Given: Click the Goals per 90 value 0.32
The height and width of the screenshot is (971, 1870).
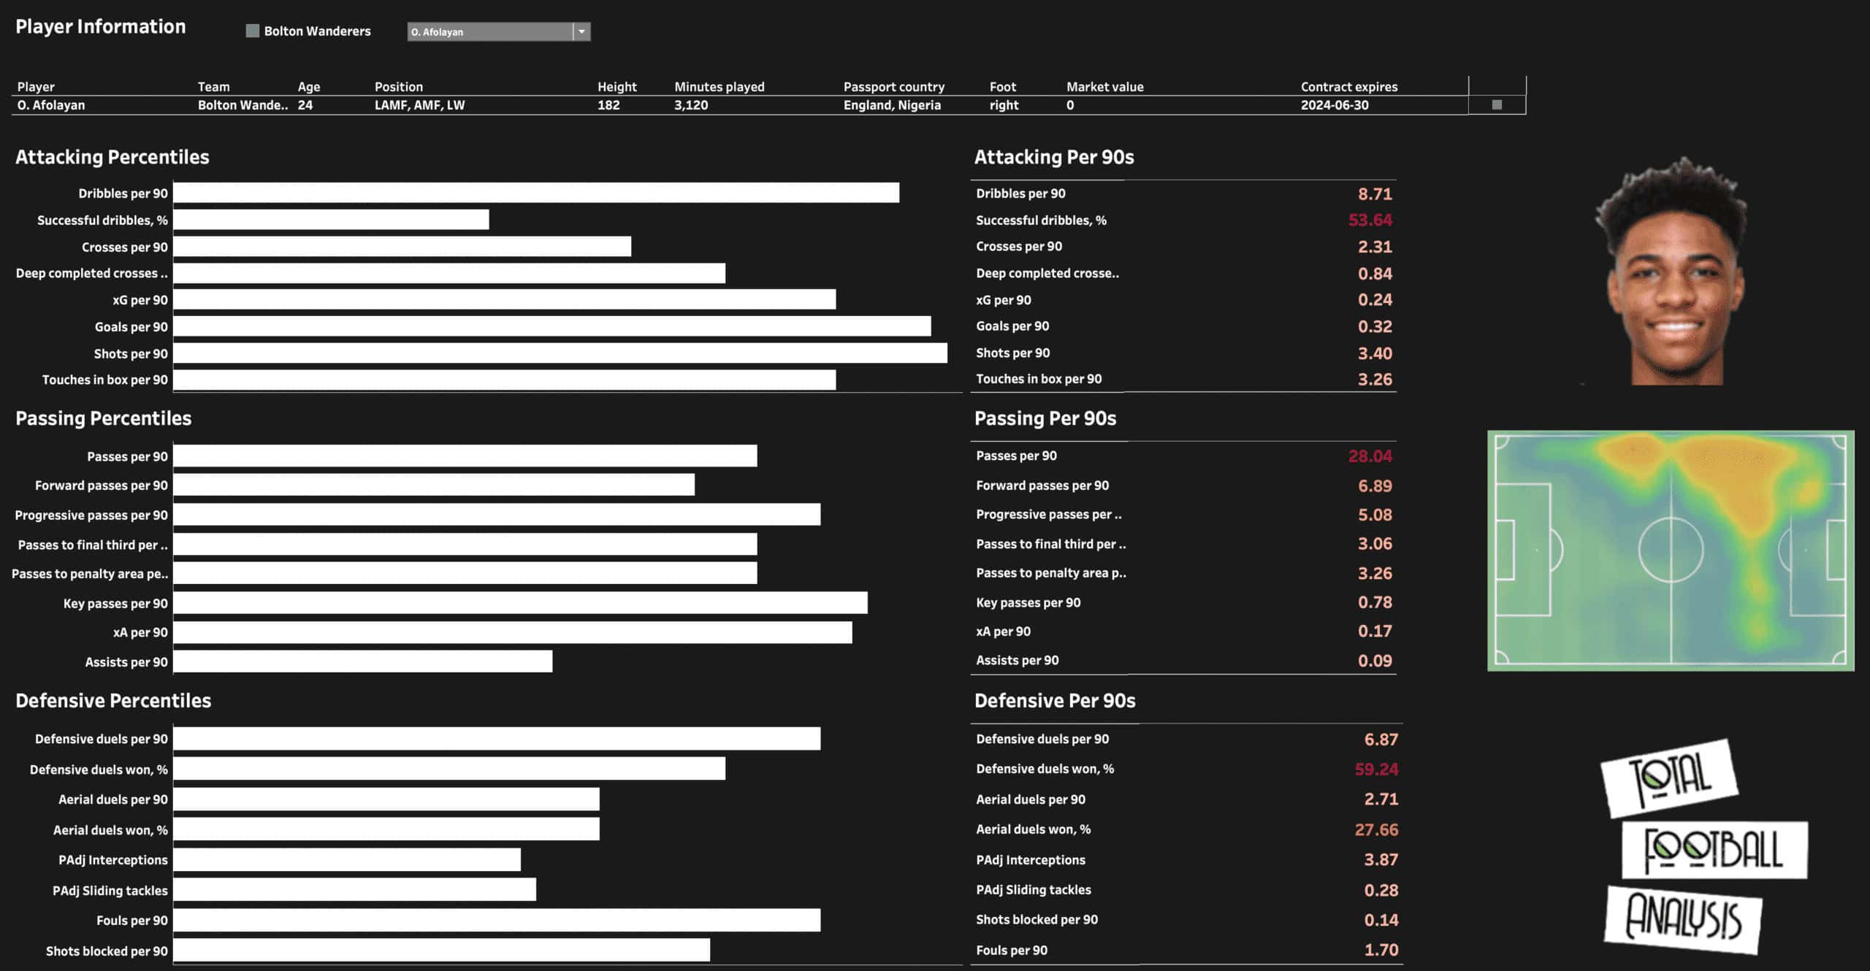Looking at the screenshot, I should click(x=1374, y=326).
